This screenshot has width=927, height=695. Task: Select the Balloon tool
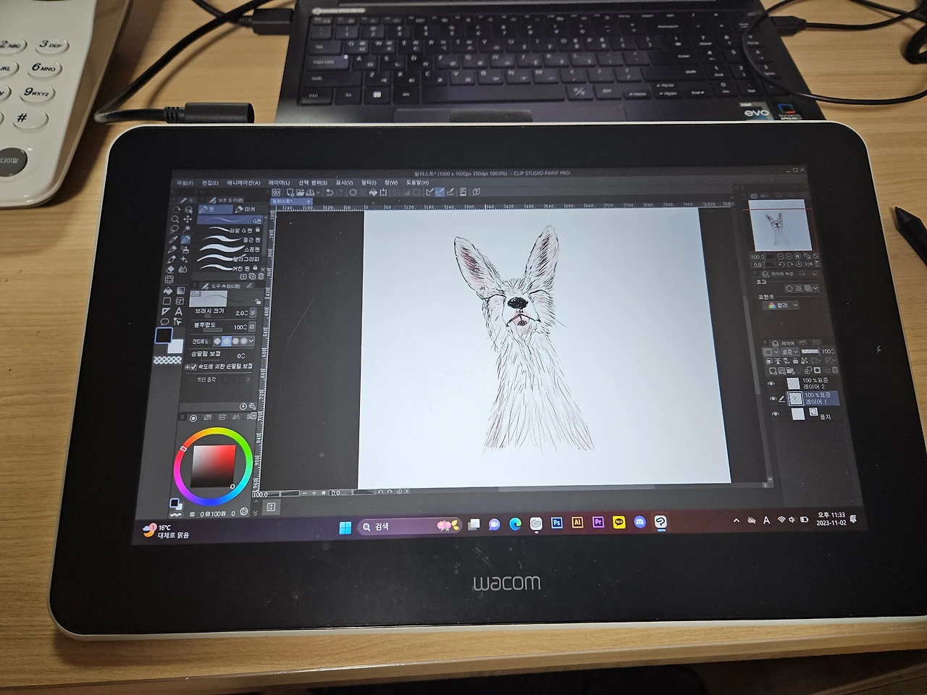167,321
